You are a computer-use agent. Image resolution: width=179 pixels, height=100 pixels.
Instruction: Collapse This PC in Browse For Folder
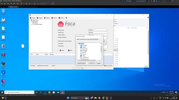pos(78,44)
